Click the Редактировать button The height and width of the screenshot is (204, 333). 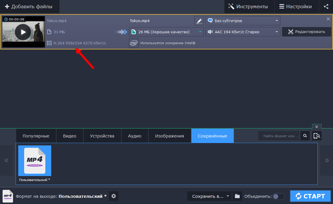pos(306,32)
